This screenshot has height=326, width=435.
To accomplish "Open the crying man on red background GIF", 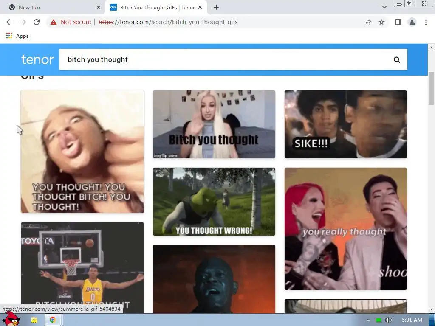I will click(x=214, y=279).
